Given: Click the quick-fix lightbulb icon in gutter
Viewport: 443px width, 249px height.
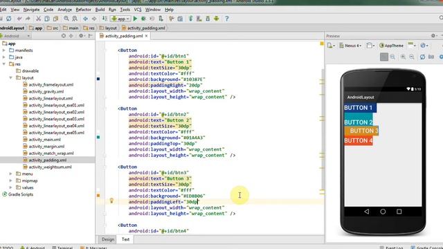Looking at the screenshot, I should 111,201.
